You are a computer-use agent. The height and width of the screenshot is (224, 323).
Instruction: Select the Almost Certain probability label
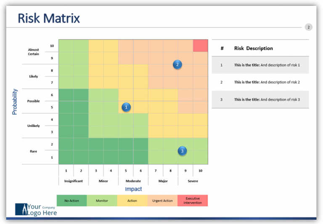[x=34, y=52]
